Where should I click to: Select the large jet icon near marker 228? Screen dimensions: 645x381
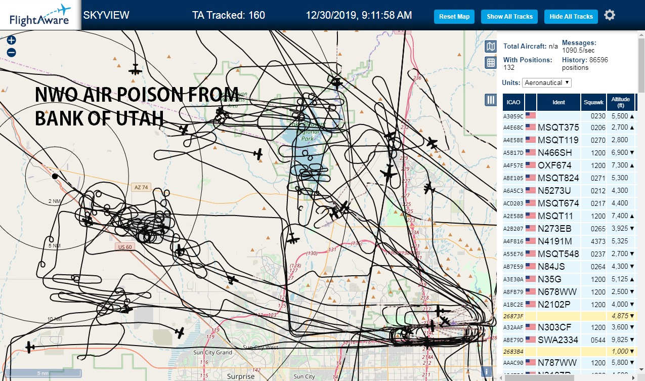coord(389,173)
